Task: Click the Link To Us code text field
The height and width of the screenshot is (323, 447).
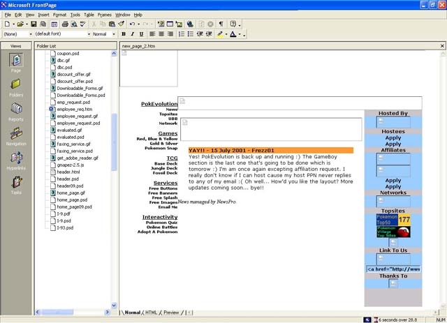Action: pos(393,269)
